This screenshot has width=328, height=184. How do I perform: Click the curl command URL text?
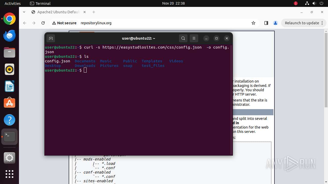[152, 47]
